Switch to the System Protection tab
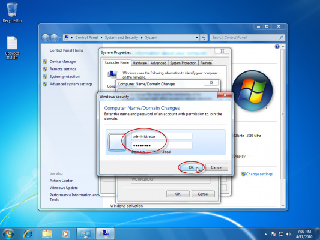Image resolution: width=320 pixels, height=240 pixels. tap(183, 63)
